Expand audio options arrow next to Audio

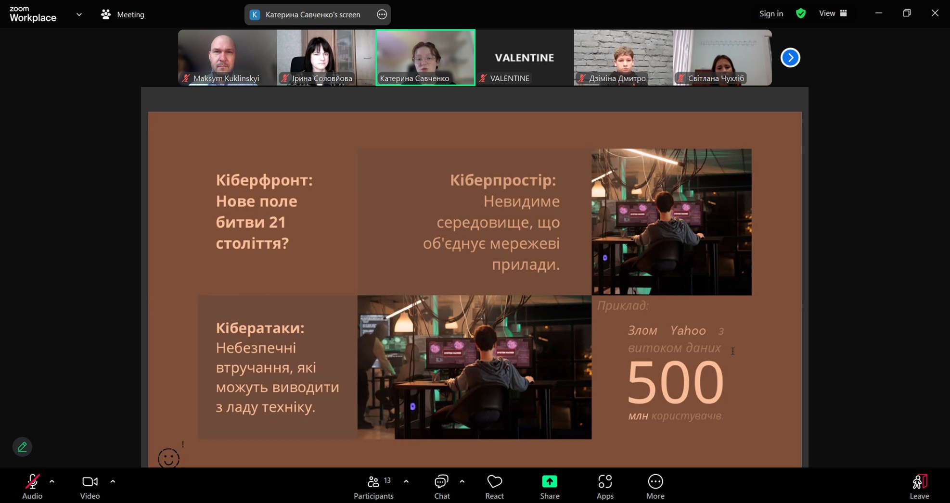(52, 481)
